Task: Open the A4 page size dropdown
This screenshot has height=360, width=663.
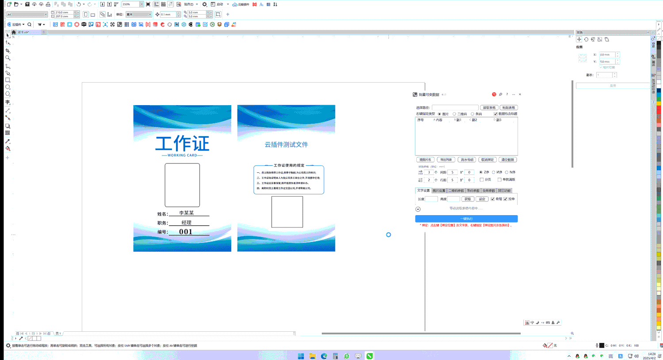Action: [x=46, y=14]
